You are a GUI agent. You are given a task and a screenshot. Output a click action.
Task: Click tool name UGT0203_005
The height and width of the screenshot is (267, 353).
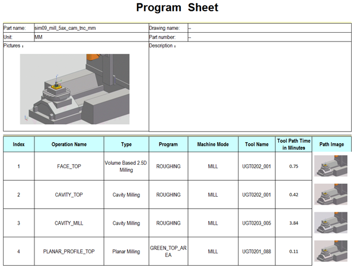[x=257, y=223]
